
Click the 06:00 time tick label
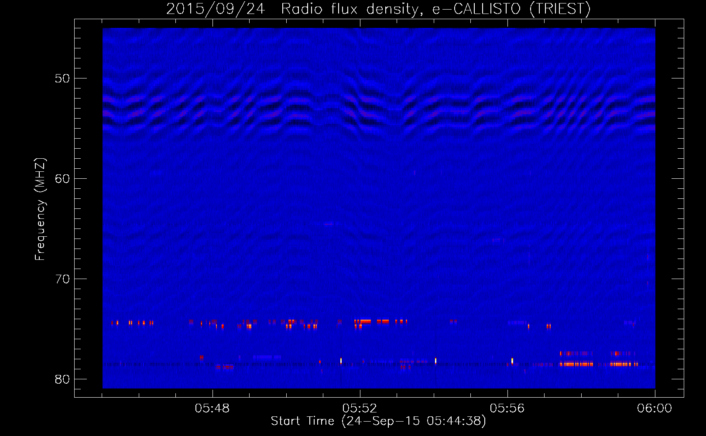click(x=655, y=409)
